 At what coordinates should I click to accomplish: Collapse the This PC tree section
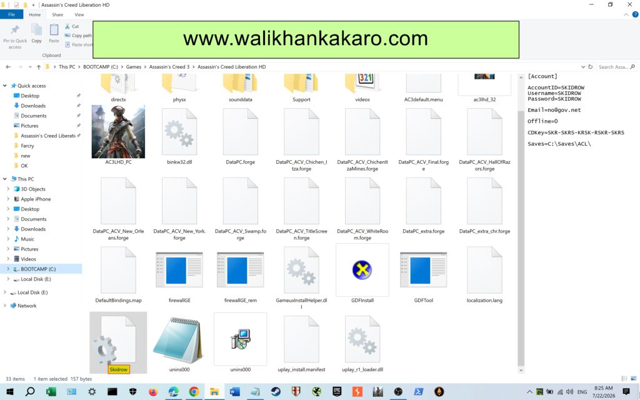point(5,179)
